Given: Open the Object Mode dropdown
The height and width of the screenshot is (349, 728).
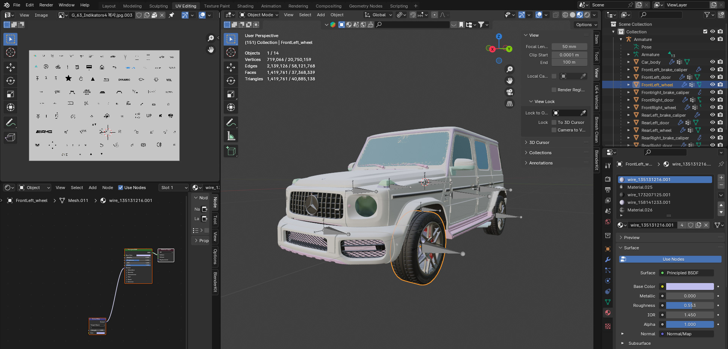Looking at the screenshot, I should tap(259, 15).
